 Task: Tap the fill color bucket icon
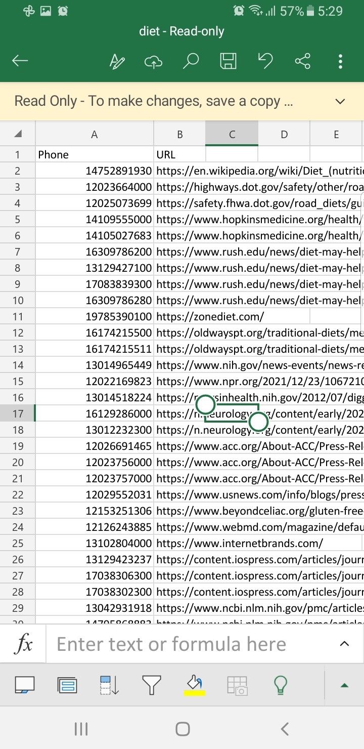pyautogui.click(x=194, y=685)
